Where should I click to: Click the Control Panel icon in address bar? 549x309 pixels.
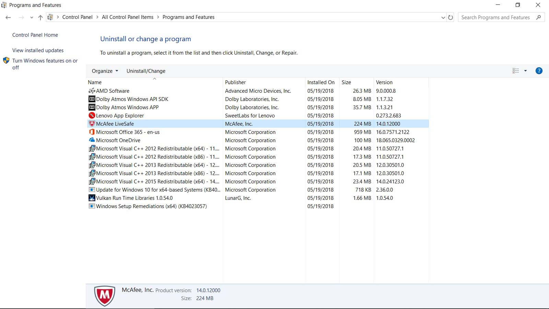[x=50, y=17]
